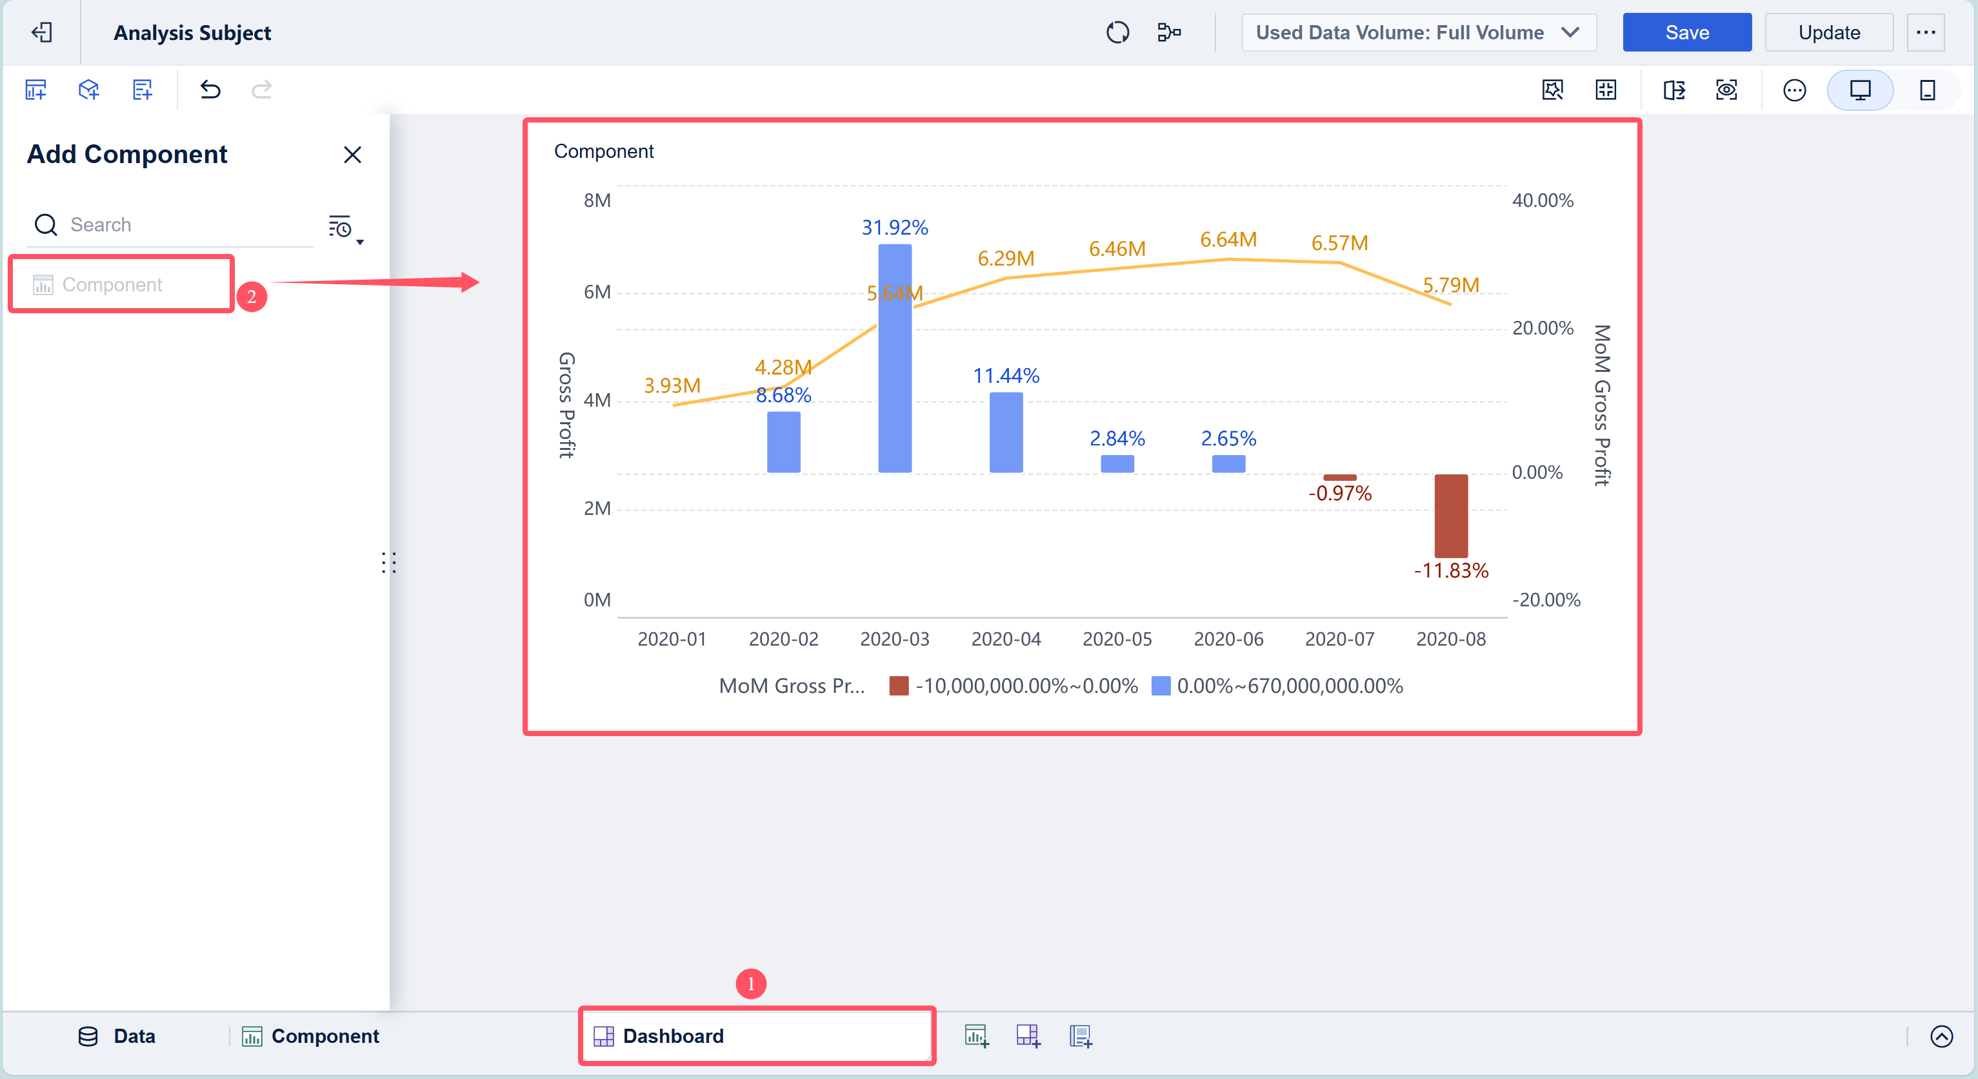The height and width of the screenshot is (1079, 1978).
Task: Click the circled ellipsis more icon
Action: tap(1793, 90)
